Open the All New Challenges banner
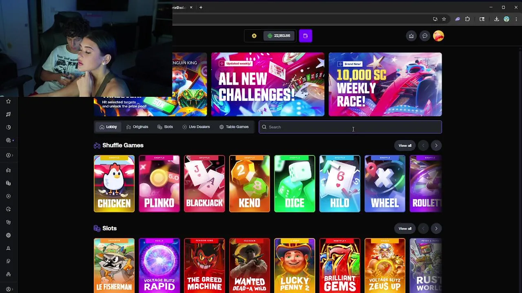This screenshot has height=293, width=522. click(x=268, y=85)
